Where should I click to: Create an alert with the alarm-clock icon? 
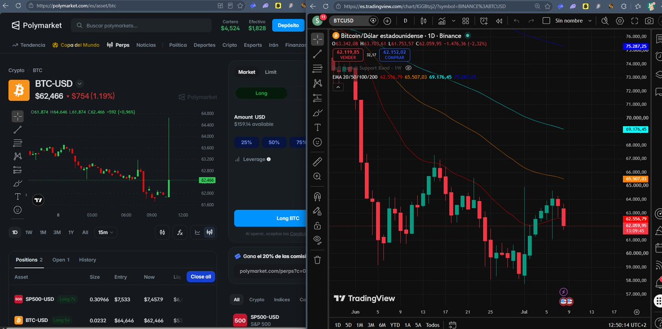pos(484,20)
